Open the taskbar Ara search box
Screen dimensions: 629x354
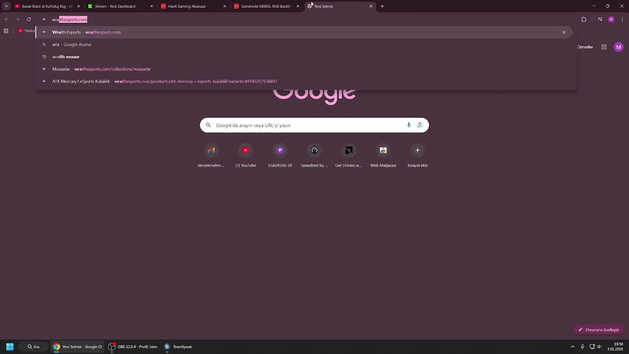click(33, 347)
